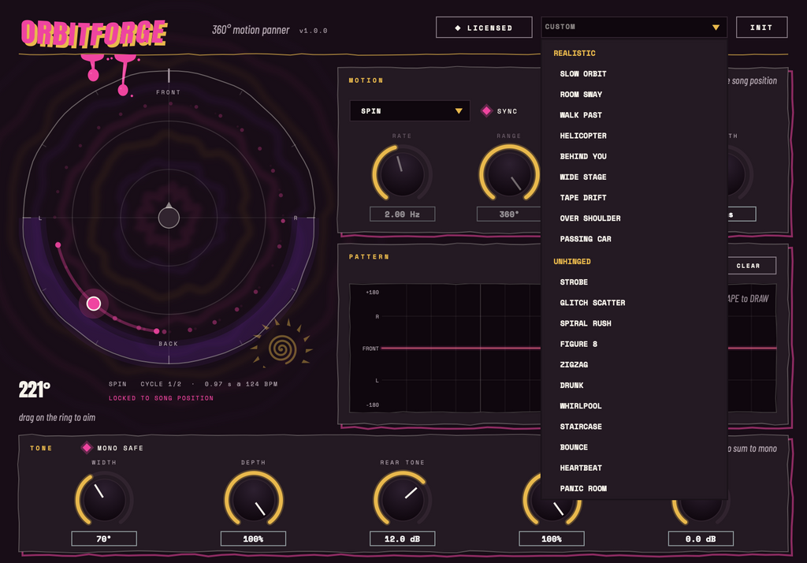Click the BACK label on the ring
Image resolution: width=807 pixels, height=563 pixels.
[x=169, y=344]
